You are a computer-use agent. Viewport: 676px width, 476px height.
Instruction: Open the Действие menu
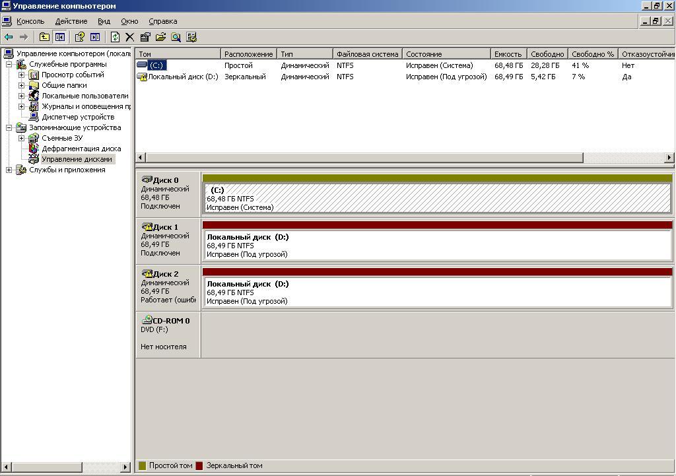71,21
